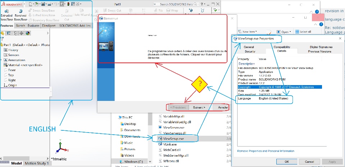Select the Sensors item in feature tree

[11, 55]
